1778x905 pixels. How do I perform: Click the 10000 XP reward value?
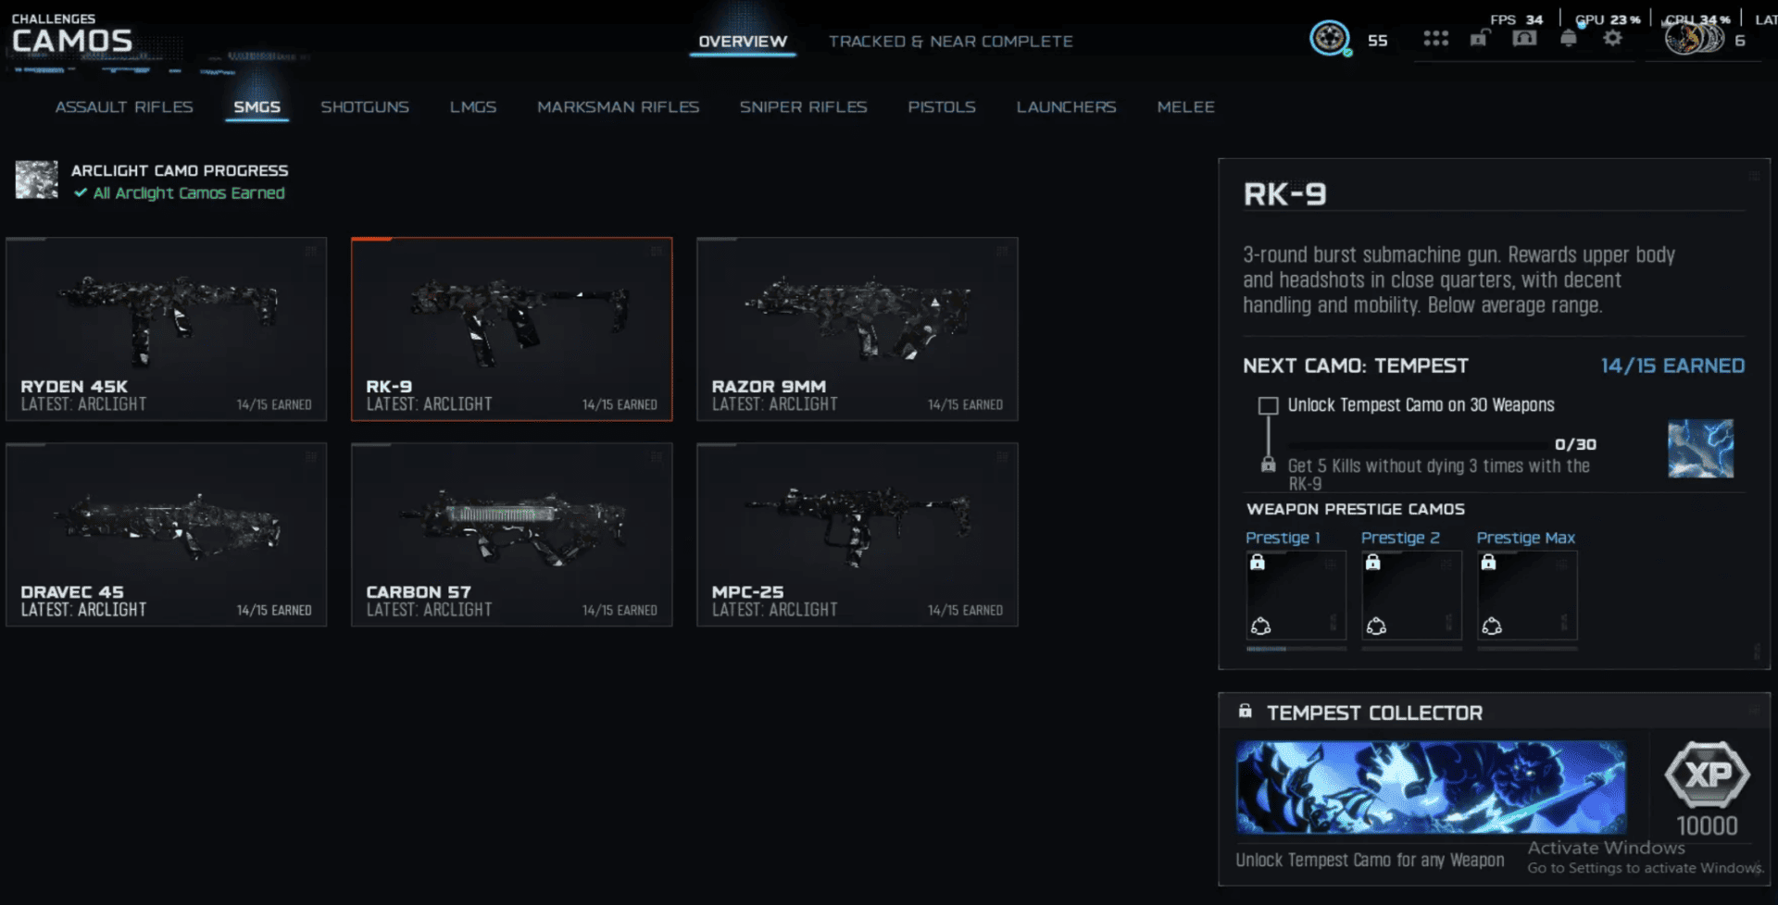coord(1707,825)
